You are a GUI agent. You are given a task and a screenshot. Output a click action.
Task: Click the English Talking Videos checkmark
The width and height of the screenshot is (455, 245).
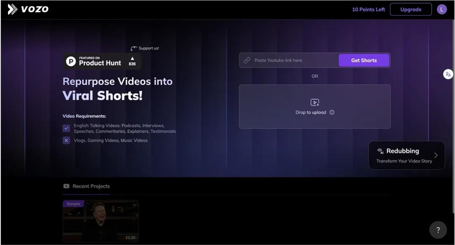point(66,128)
